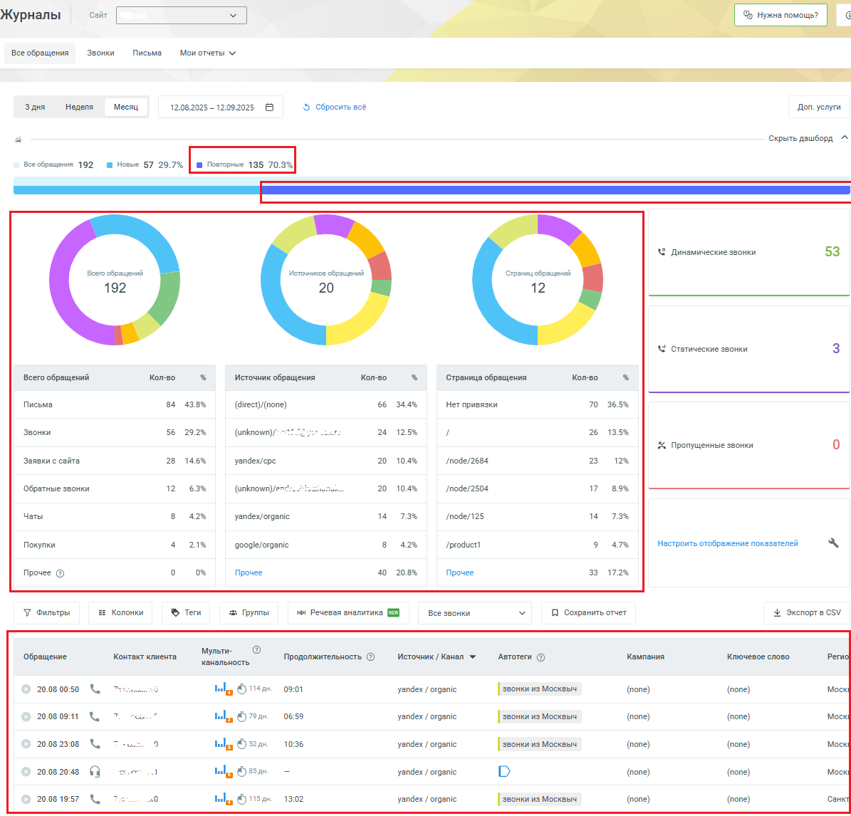Image resolution: width=851 pixels, height=816 pixels.
Task: Click headset icon in 20.08 20:48 row
Action: point(95,772)
